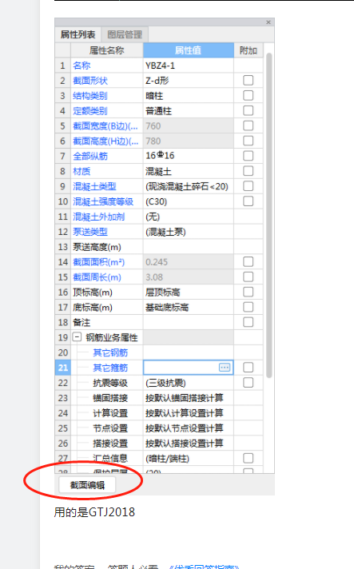Click the 其它钢筋 value cell

point(189,352)
